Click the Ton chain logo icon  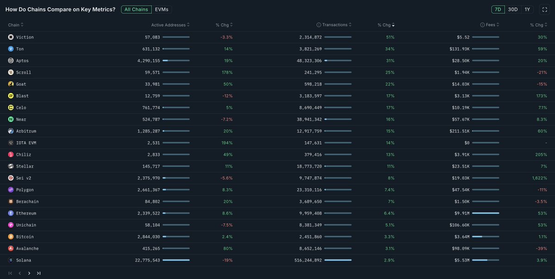pyautogui.click(x=11, y=49)
